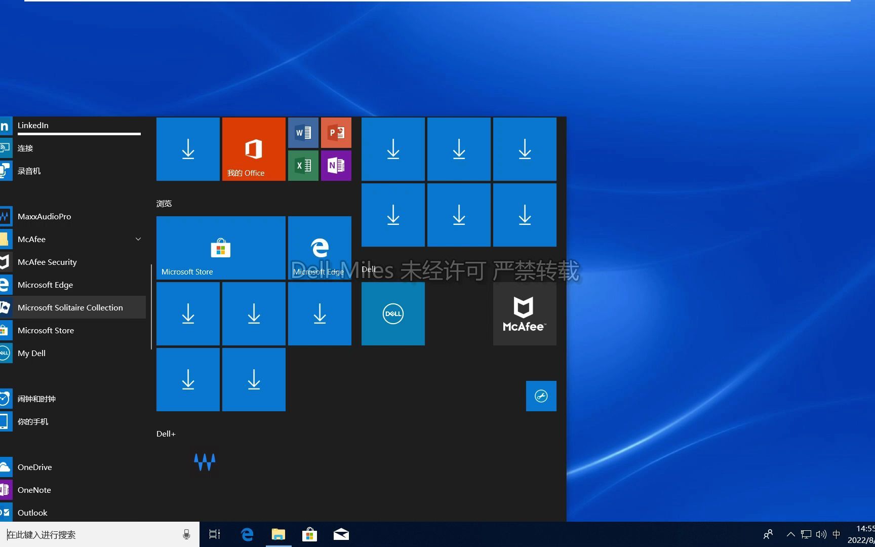Open the Microsoft Edge tile

pyautogui.click(x=320, y=248)
